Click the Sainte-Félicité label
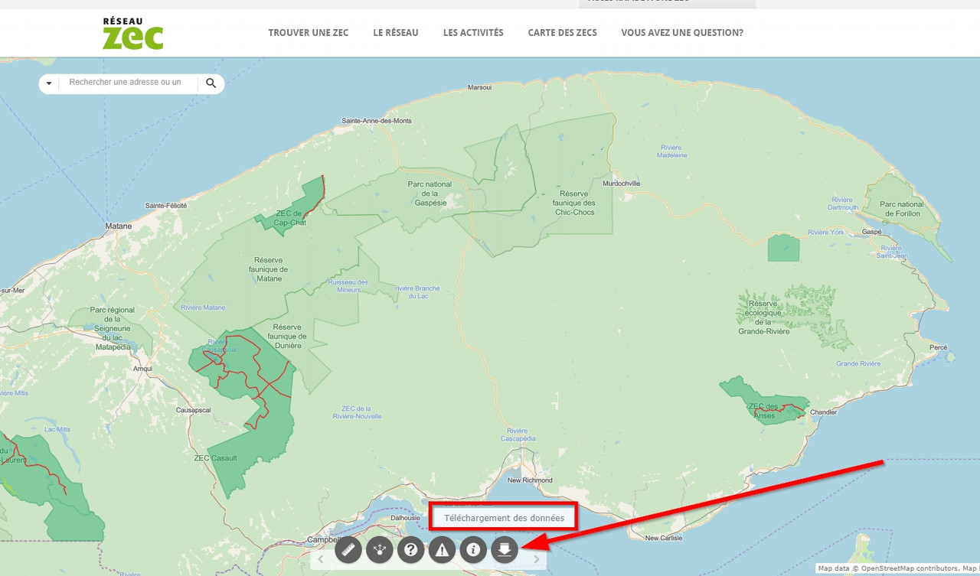Viewport: 980px width, 576px height. point(167,206)
